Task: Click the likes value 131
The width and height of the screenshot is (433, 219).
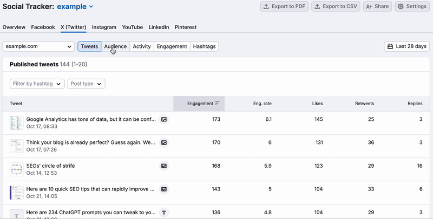Action: pyautogui.click(x=319, y=142)
